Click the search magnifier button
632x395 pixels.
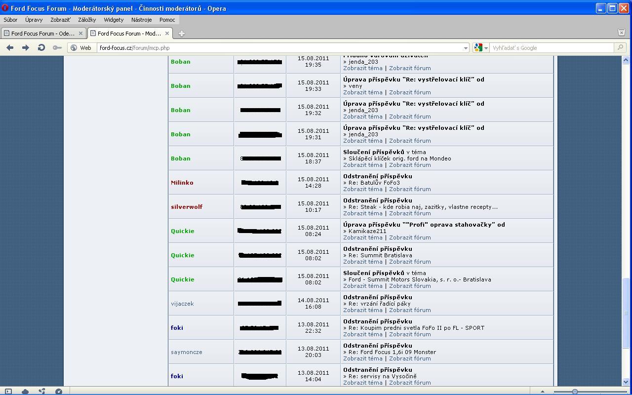tap(621, 48)
